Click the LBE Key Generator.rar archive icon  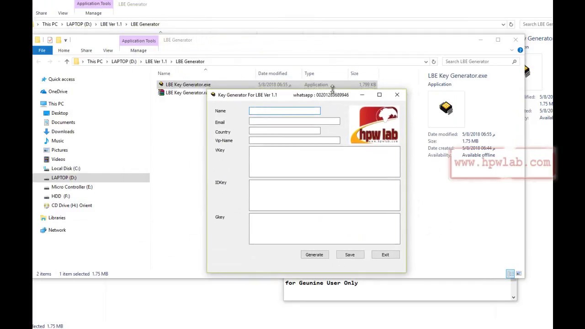click(161, 93)
